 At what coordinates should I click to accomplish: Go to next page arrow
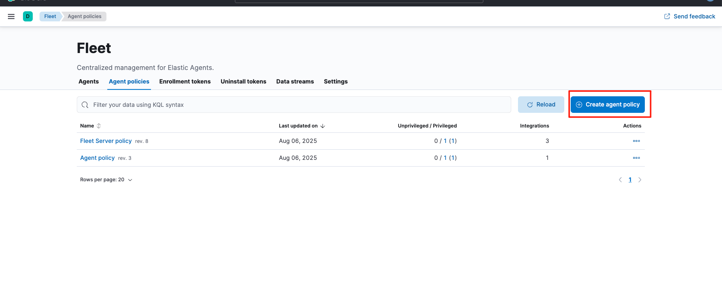640,180
